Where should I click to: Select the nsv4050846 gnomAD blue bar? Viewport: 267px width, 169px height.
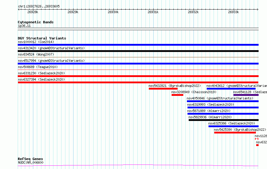coord(223,101)
